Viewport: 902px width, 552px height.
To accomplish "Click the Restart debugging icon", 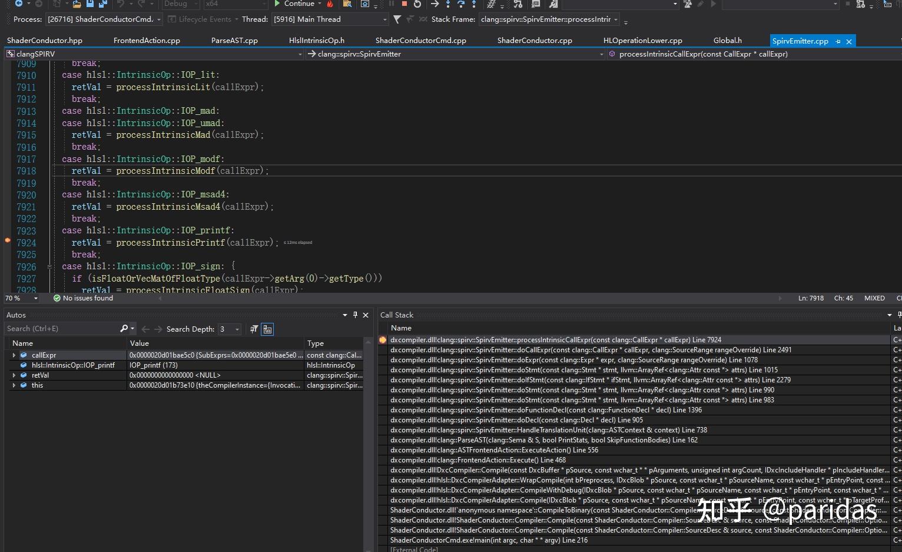I will coord(417,4).
